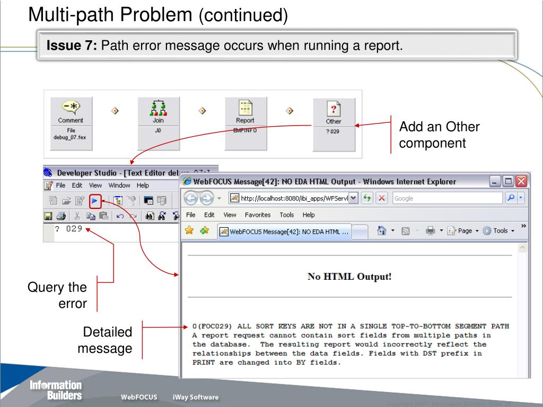This screenshot has height=407, width=543.
Task: Click the New document toolbar icon in Developer Studio
Action: point(53,200)
